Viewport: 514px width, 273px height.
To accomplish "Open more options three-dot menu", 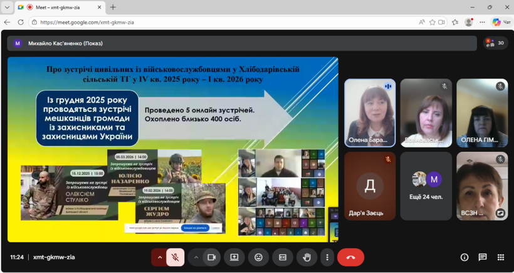I will click(x=327, y=257).
